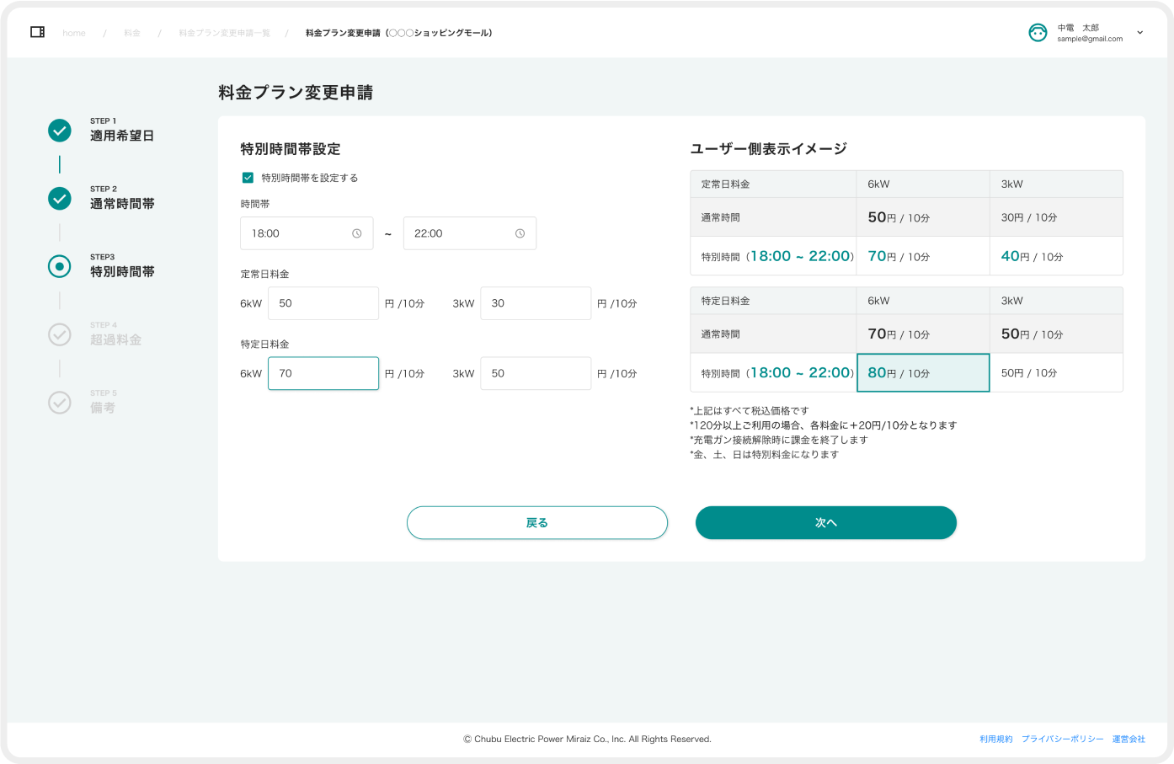
Task: Click the STEP 1 適用希望日 check icon
Action: coord(59,131)
